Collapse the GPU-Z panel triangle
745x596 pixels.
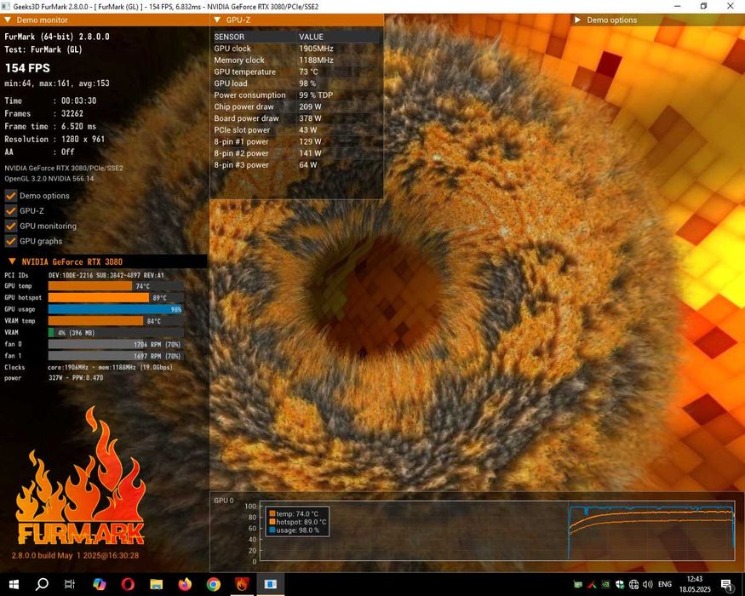click(x=217, y=20)
